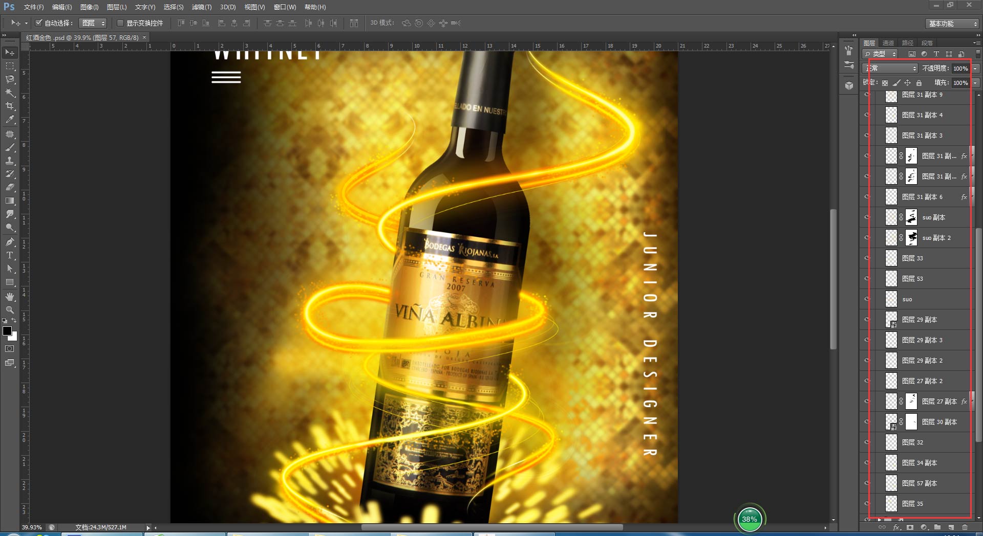The height and width of the screenshot is (536, 983).
Task: Select the Path Selection tool
Action: (10, 269)
